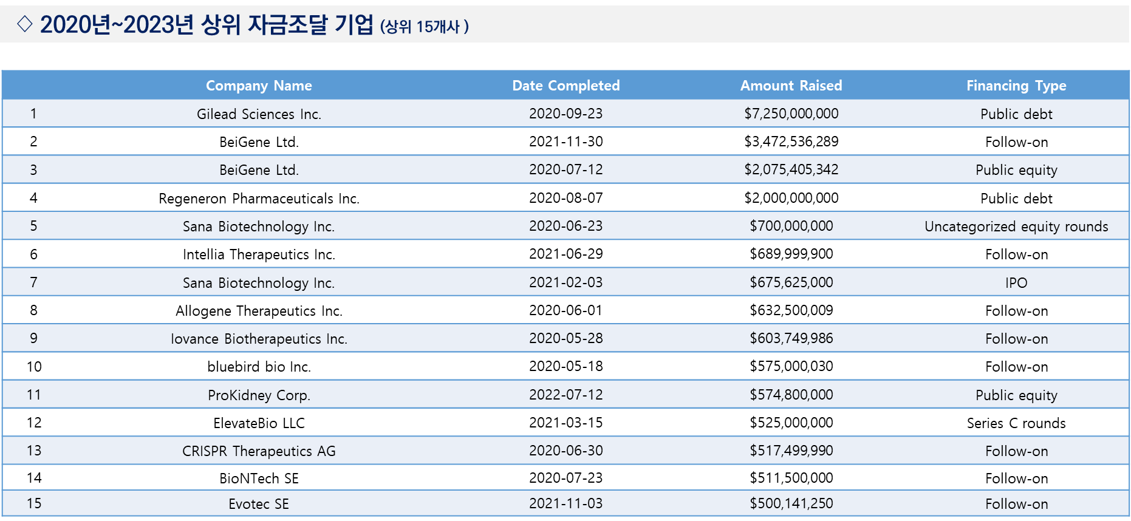The width and height of the screenshot is (1131, 521).
Task: Select the date 2020-08-07
Action: [x=566, y=198]
